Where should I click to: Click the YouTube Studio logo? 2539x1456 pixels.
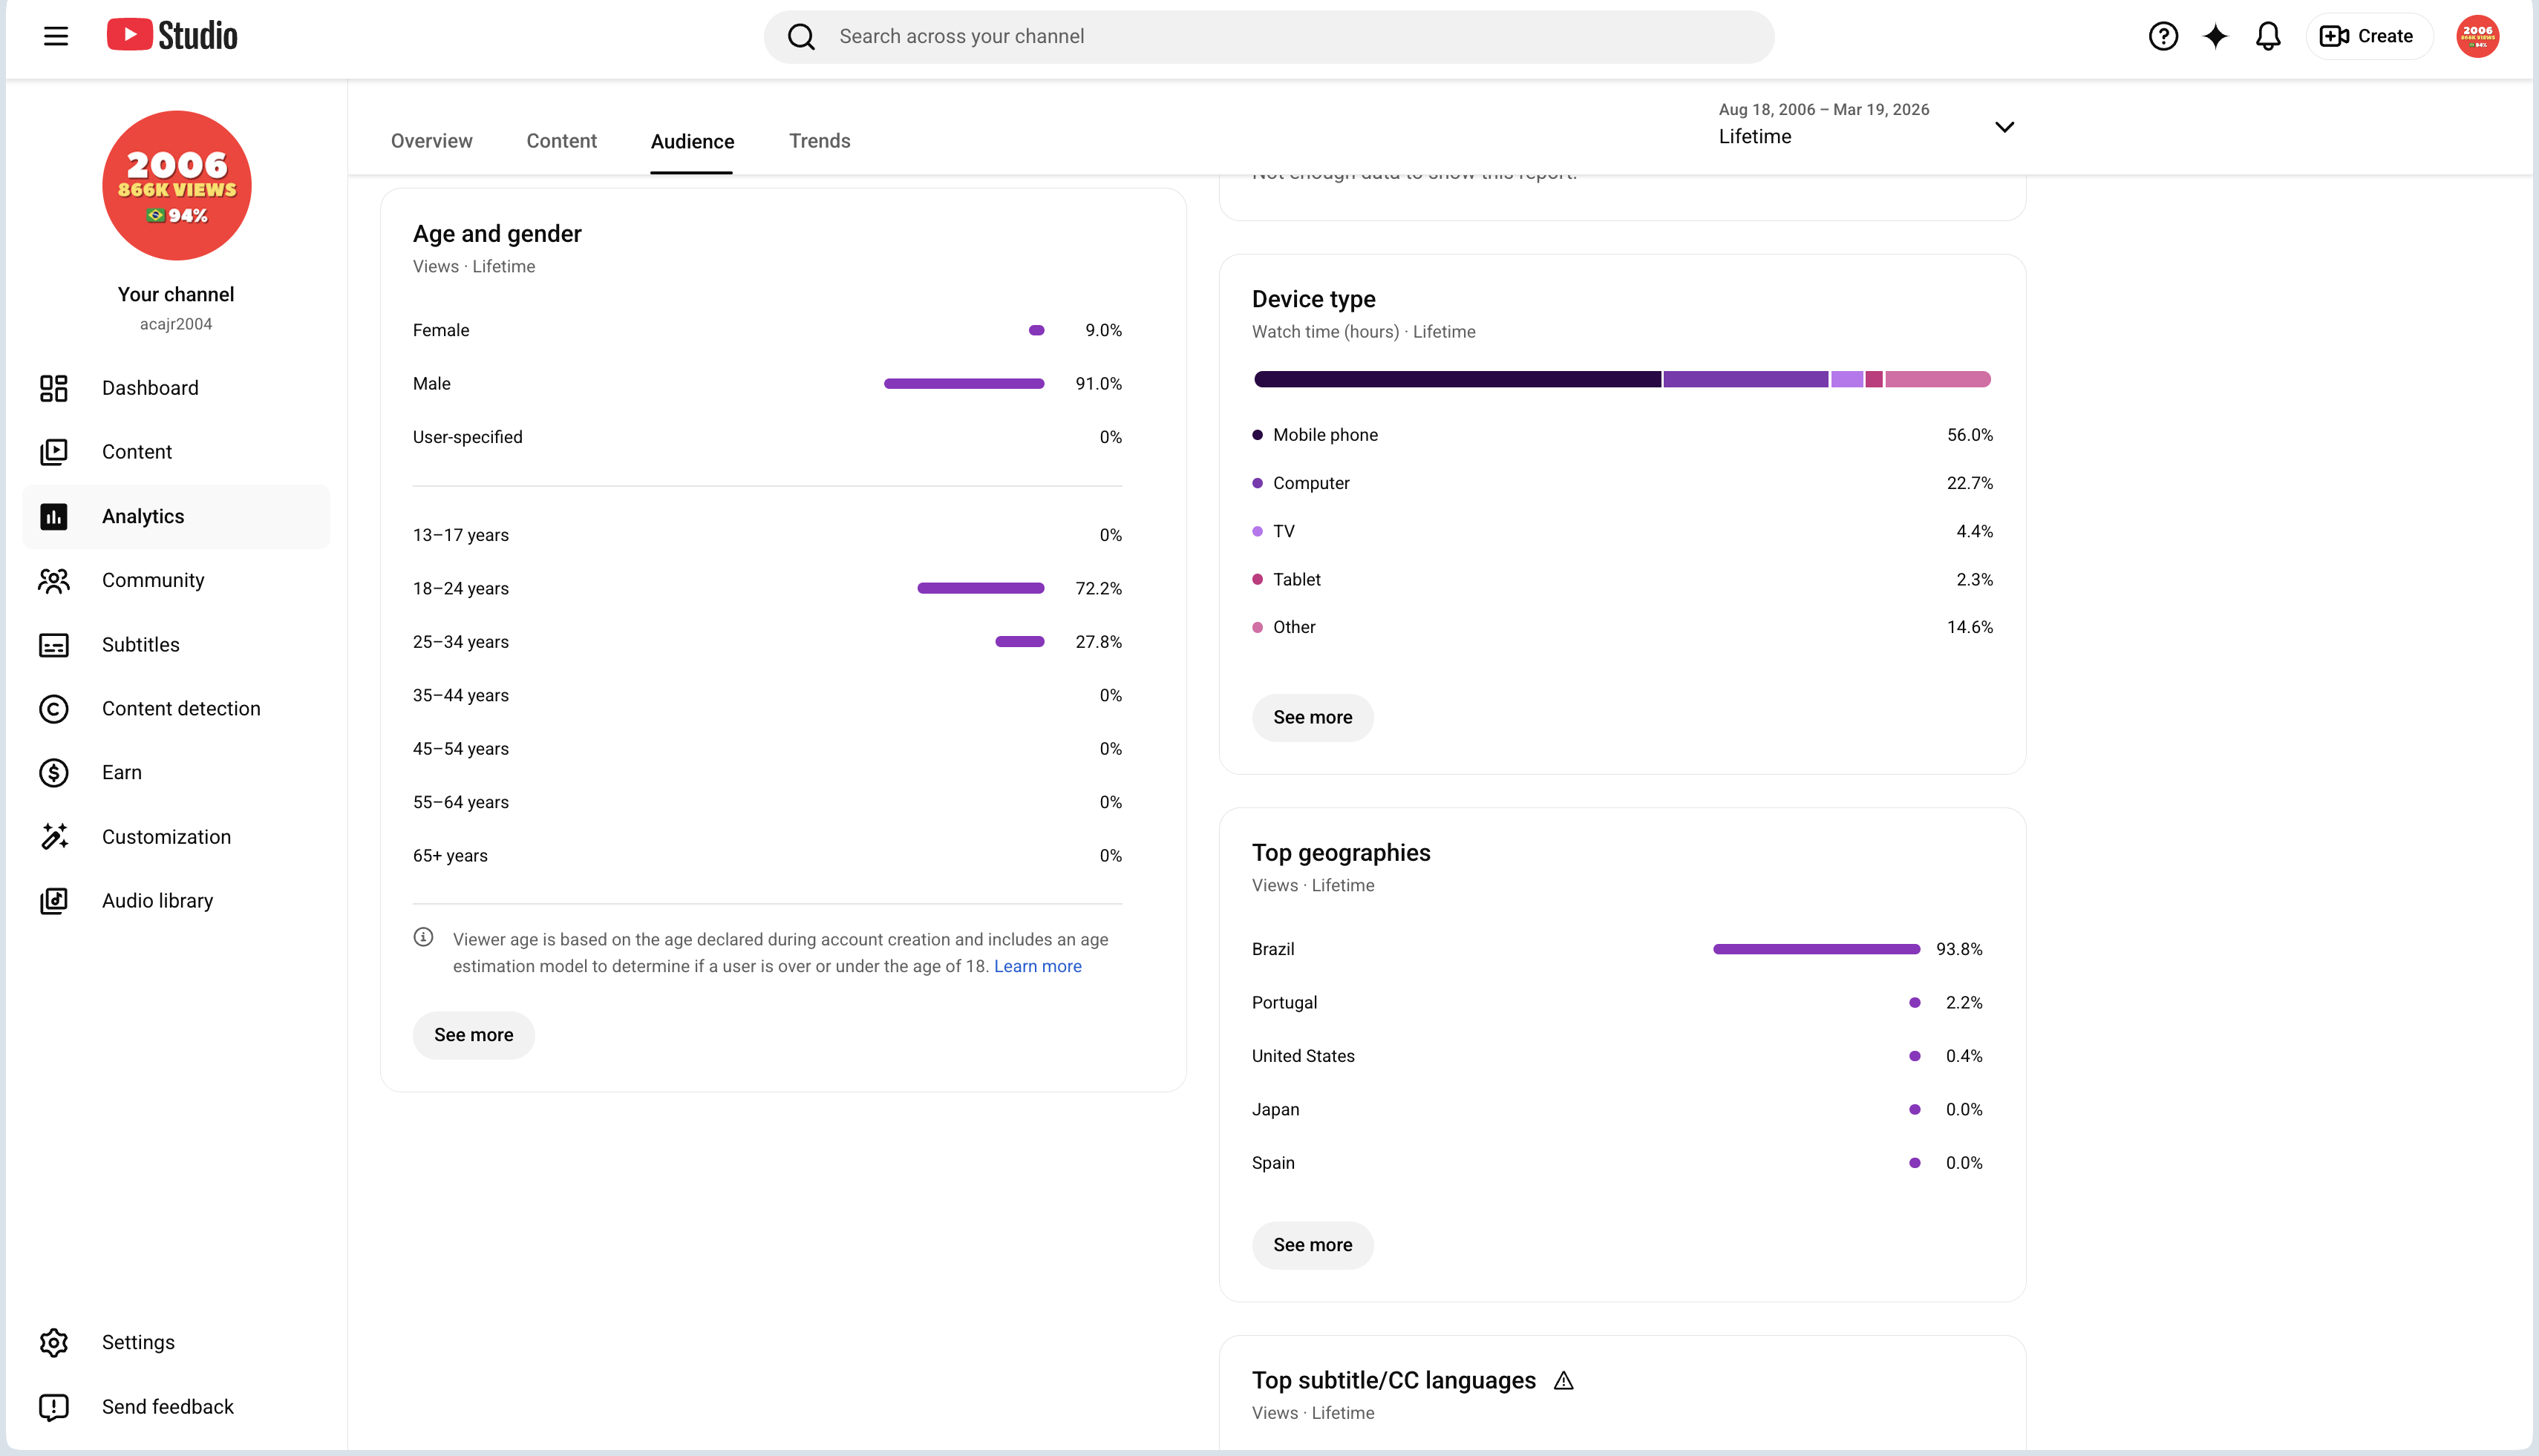click(172, 36)
